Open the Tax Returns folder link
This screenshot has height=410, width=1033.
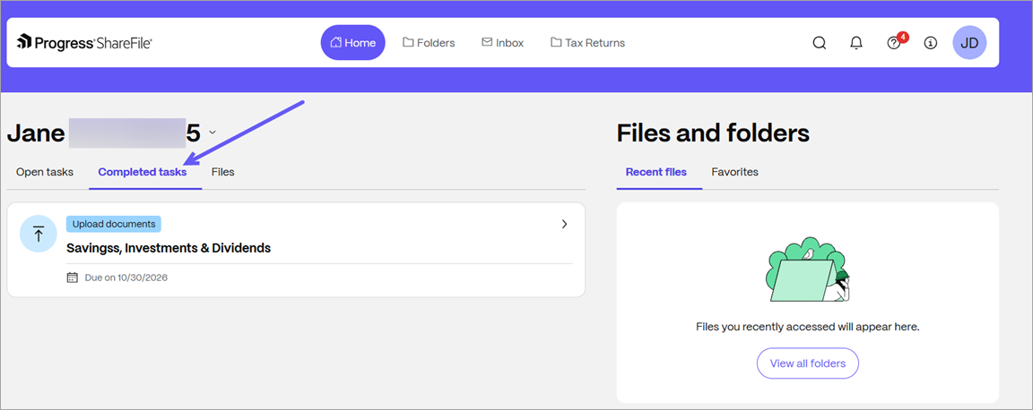click(x=587, y=43)
